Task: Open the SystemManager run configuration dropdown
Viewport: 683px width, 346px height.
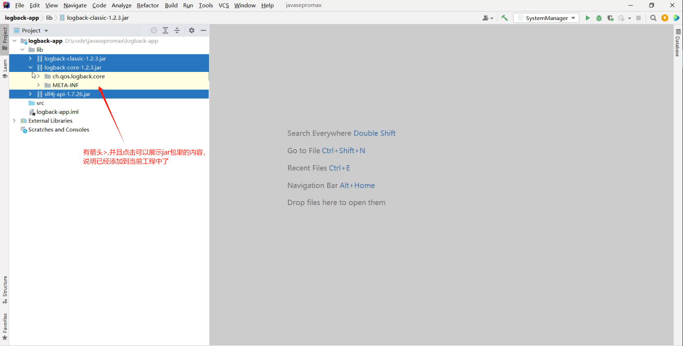Action: [546, 18]
